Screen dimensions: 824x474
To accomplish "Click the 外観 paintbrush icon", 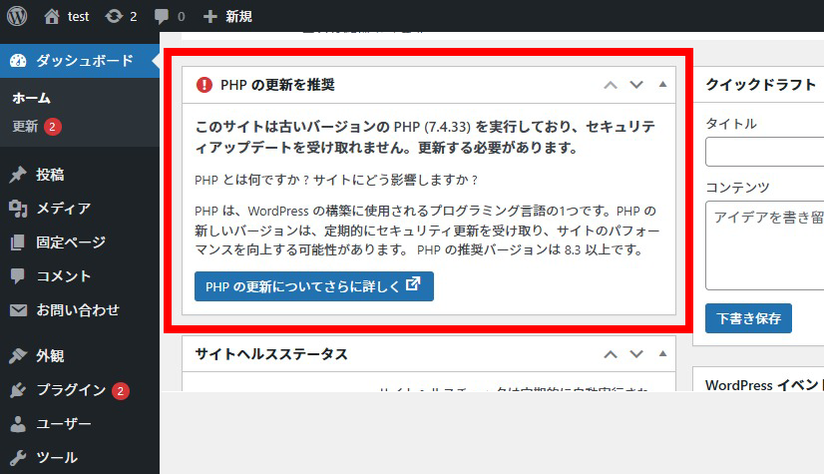I will tap(18, 356).
